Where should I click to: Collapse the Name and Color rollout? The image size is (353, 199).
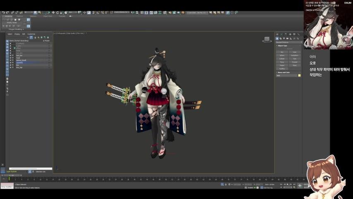288,73
